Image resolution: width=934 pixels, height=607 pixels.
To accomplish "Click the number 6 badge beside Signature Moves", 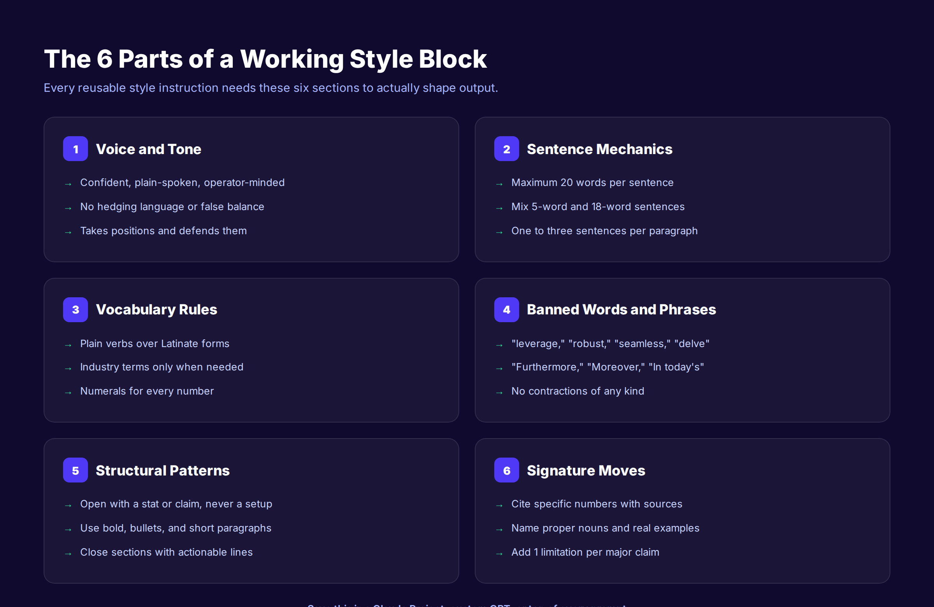I will [506, 470].
